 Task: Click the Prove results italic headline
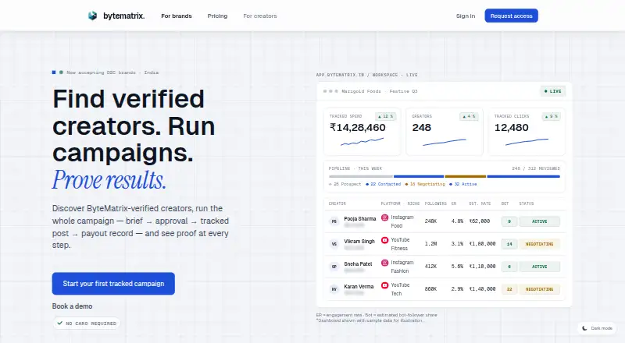(x=109, y=180)
